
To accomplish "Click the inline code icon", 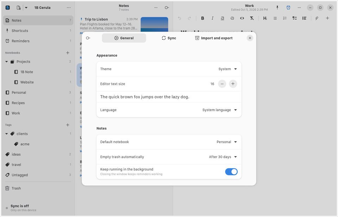I will pos(242,18).
